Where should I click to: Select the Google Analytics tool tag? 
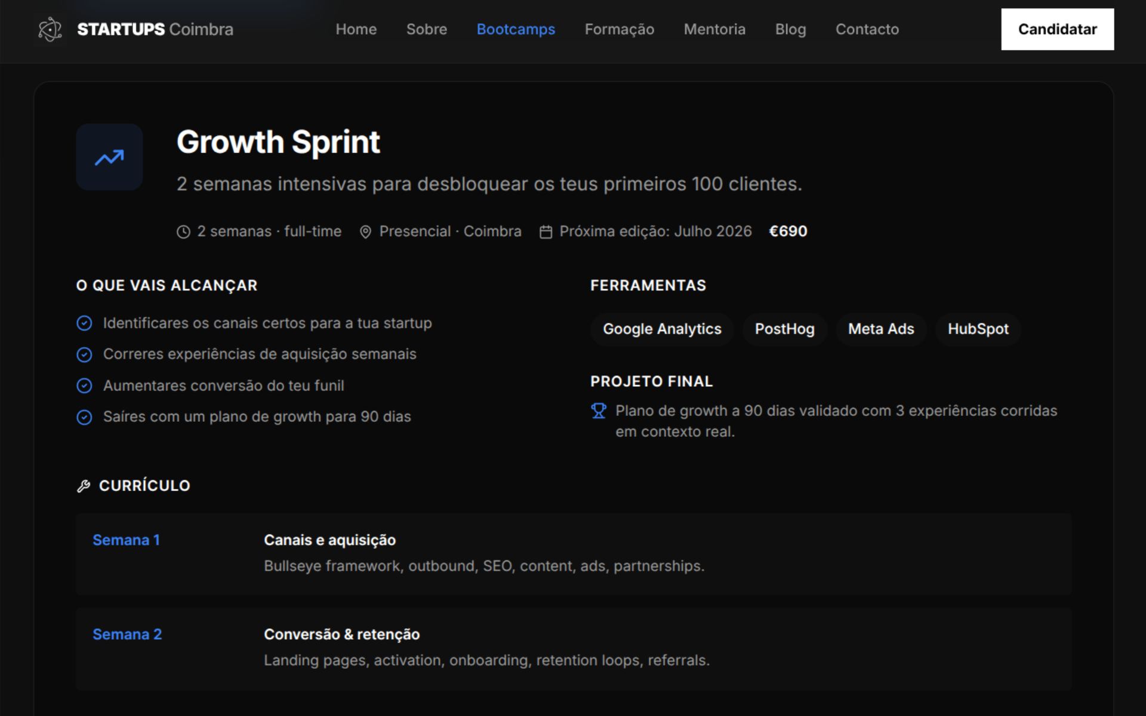coord(662,329)
